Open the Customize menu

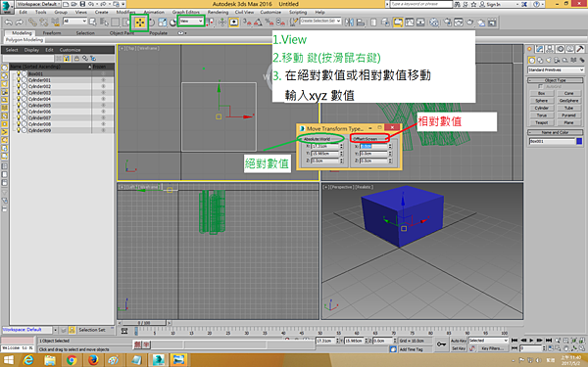(x=270, y=12)
